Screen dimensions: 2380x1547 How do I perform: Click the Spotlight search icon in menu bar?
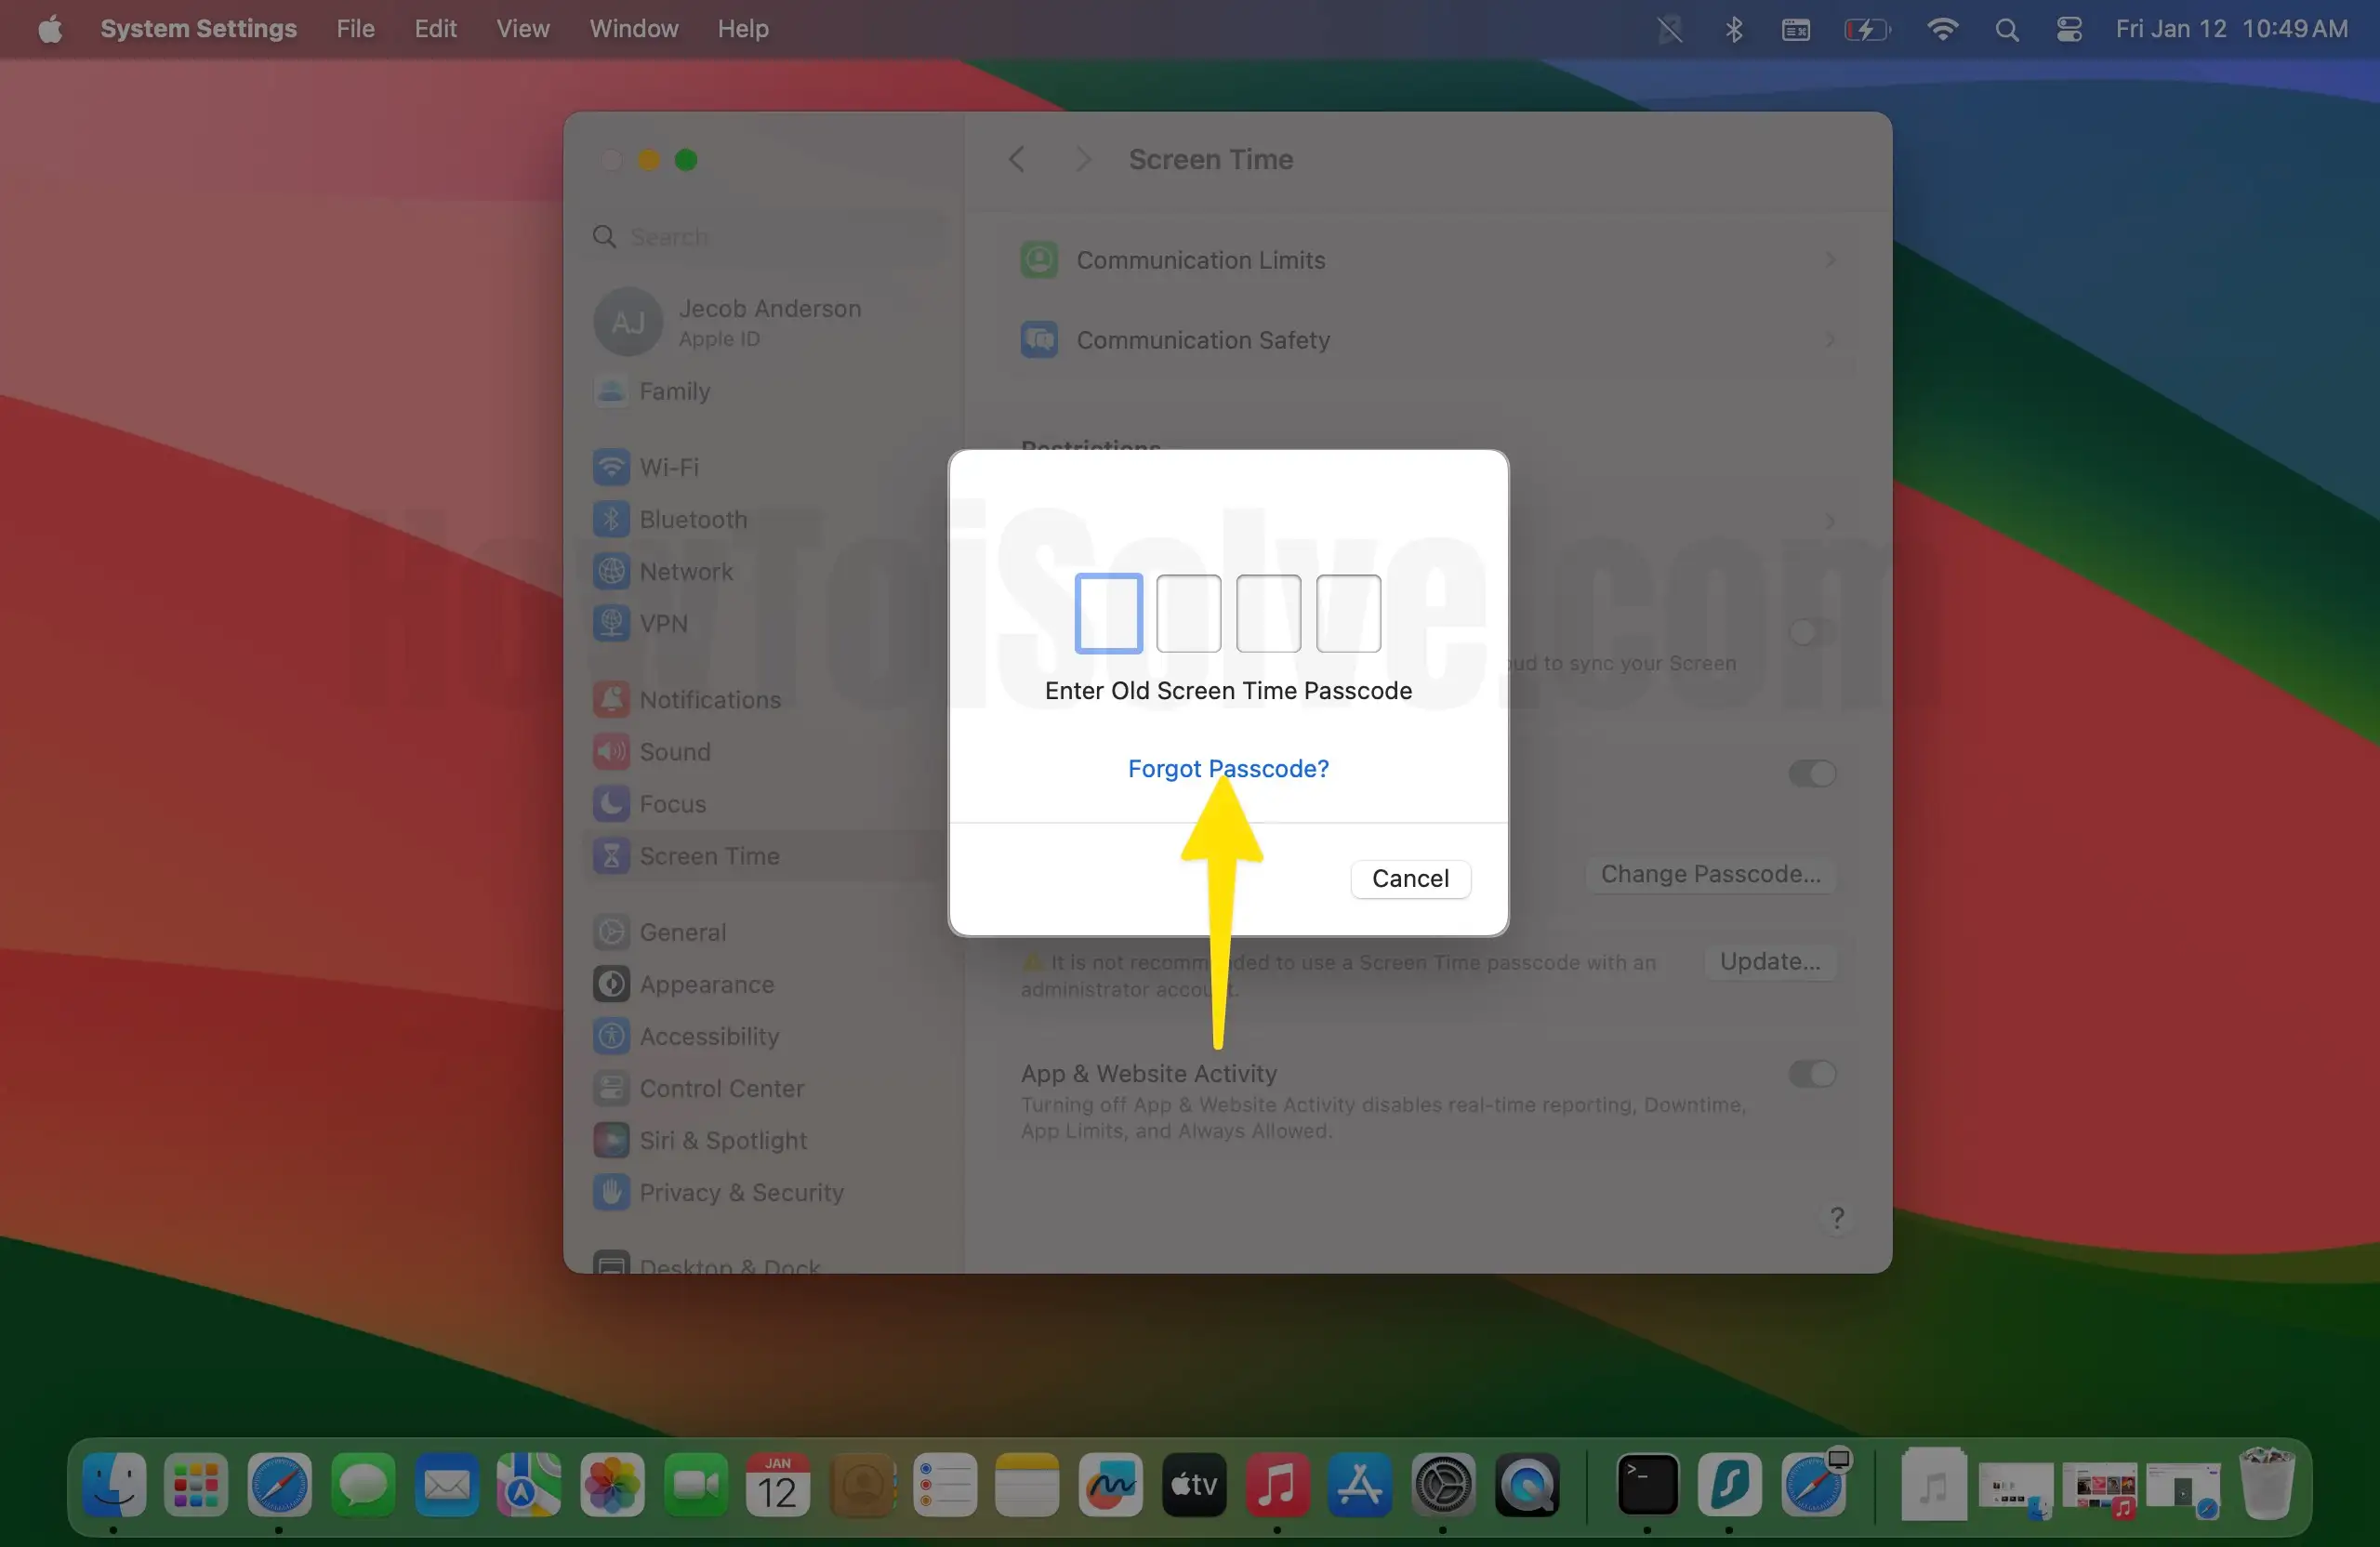(x=2007, y=29)
